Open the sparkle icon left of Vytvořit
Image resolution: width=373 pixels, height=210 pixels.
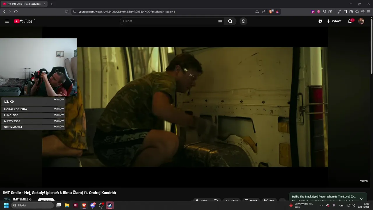click(320, 21)
